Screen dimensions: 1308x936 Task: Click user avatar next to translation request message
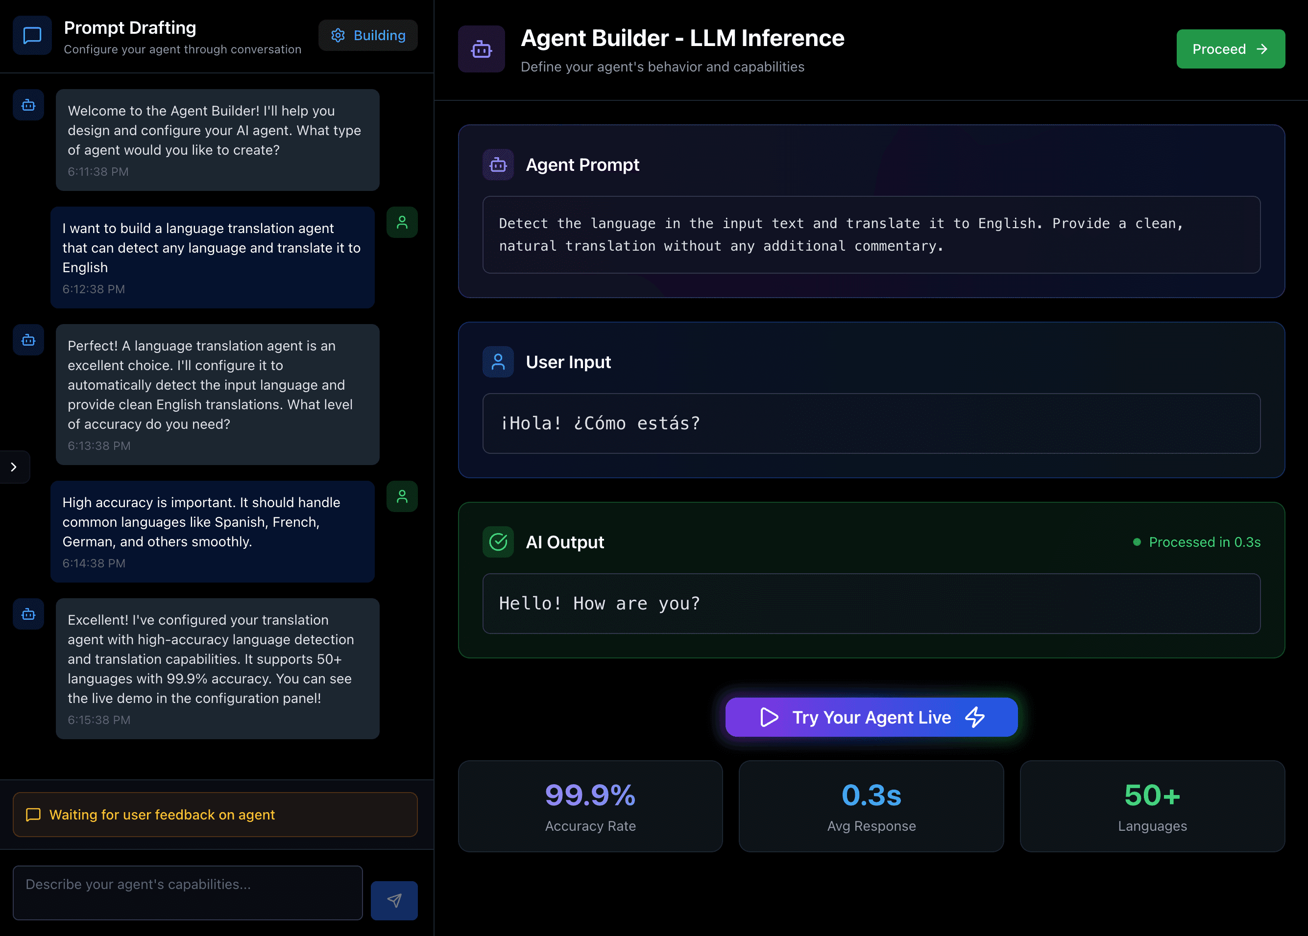coord(402,222)
